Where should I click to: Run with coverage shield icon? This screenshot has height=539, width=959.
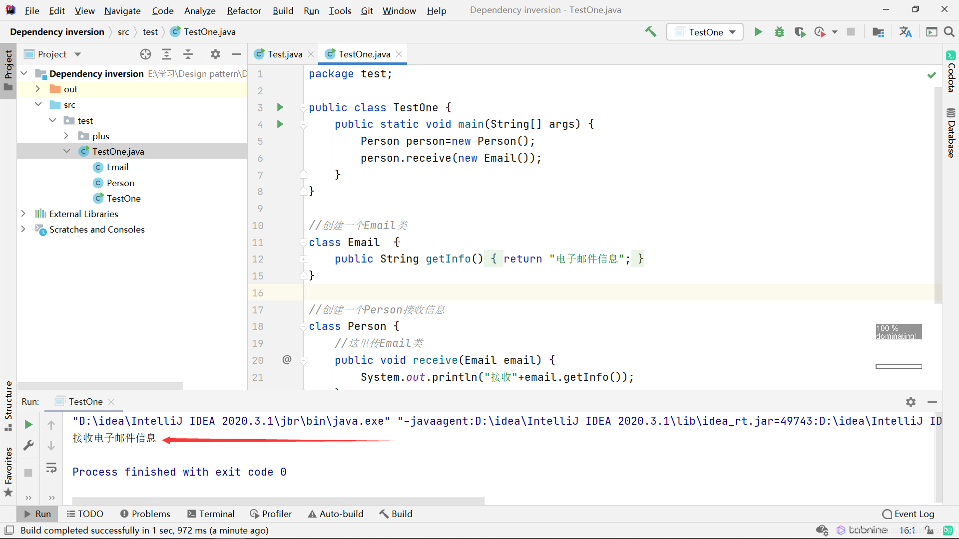click(800, 32)
